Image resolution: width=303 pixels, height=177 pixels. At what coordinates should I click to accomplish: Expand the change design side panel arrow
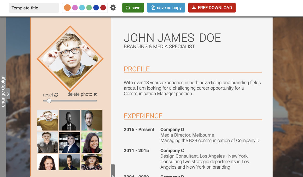(x=8, y=94)
